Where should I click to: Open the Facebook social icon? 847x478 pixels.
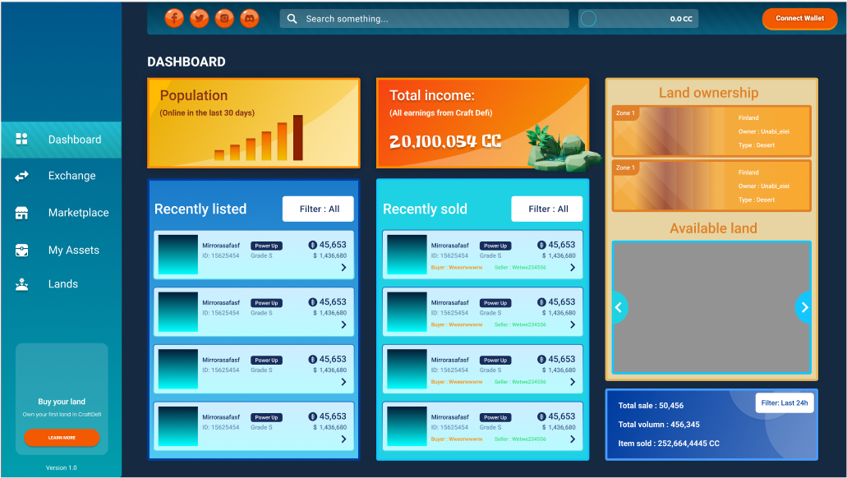(x=174, y=18)
